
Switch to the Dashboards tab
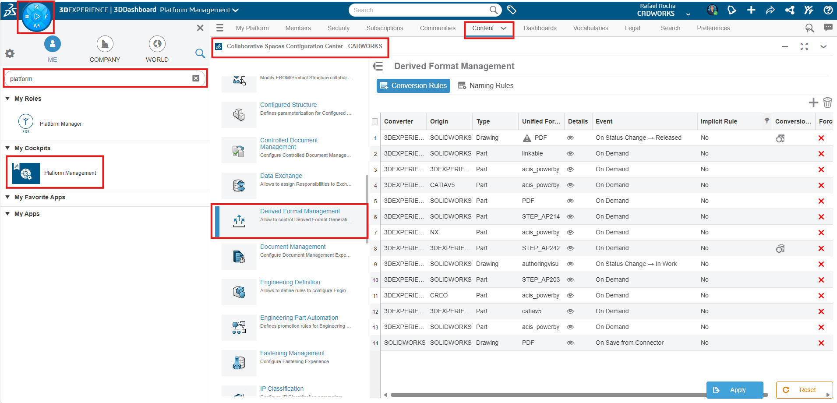[x=540, y=28]
